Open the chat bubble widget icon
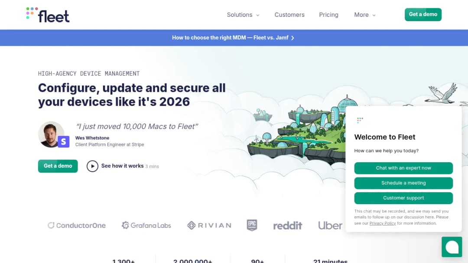Viewport: 468px width, 263px height. pos(452,247)
